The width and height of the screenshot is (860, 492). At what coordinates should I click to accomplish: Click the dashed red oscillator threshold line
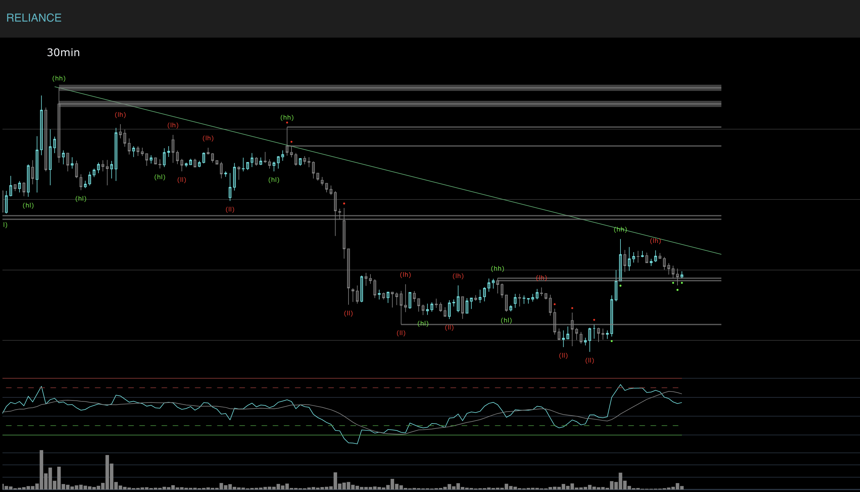click(x=342, y=387)
